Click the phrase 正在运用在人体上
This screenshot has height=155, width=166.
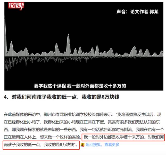point(20,137)
